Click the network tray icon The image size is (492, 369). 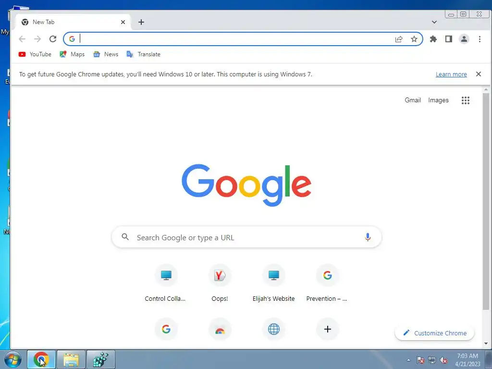432,360
